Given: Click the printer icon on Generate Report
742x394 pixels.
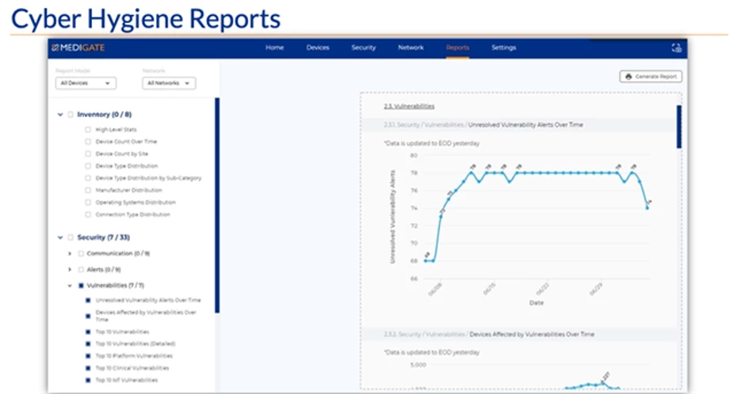Looking at the screenshot, I should tap(629, 77).
